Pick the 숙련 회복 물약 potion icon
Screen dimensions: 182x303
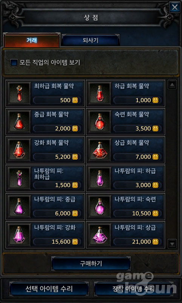(99, 122)
